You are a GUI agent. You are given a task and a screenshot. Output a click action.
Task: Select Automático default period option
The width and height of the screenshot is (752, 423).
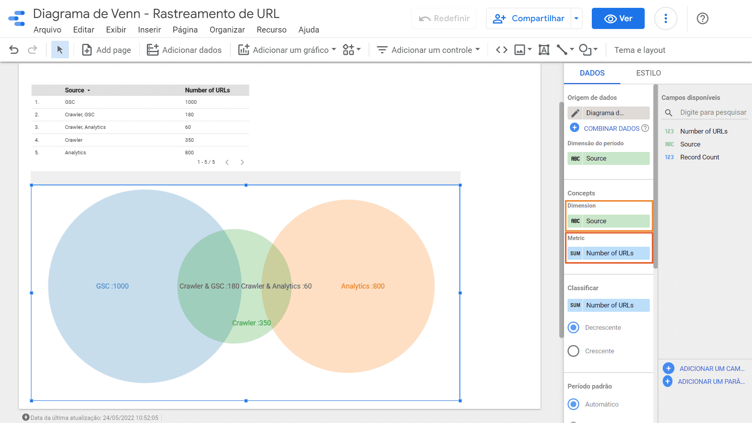[x=573, y=404]
